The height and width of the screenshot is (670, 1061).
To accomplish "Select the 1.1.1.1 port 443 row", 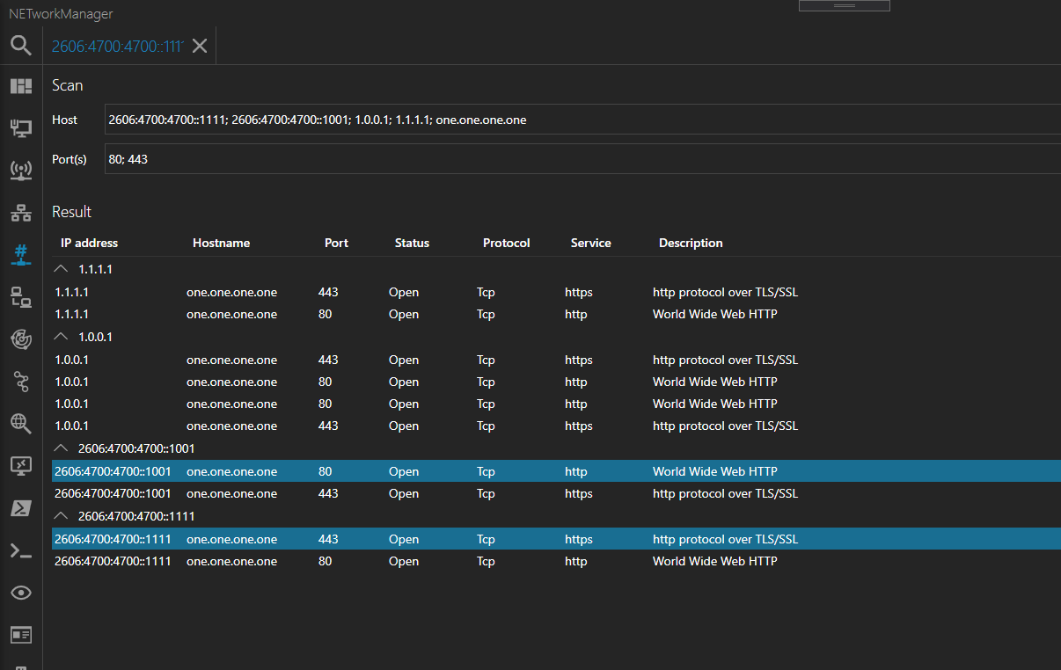I will 556,292.
